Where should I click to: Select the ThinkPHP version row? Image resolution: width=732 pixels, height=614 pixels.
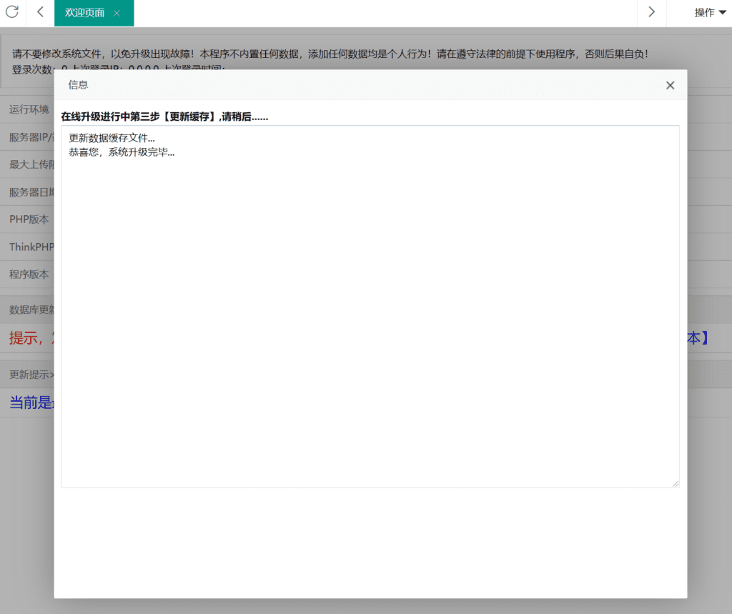point(30,247)
